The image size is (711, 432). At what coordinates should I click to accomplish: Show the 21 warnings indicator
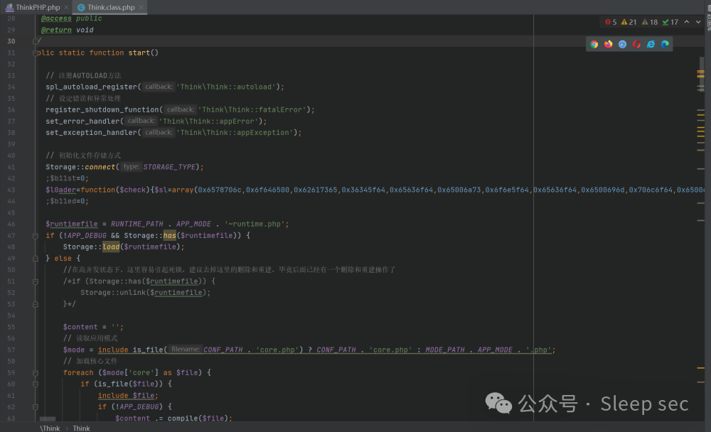click(x=629, y=22)
